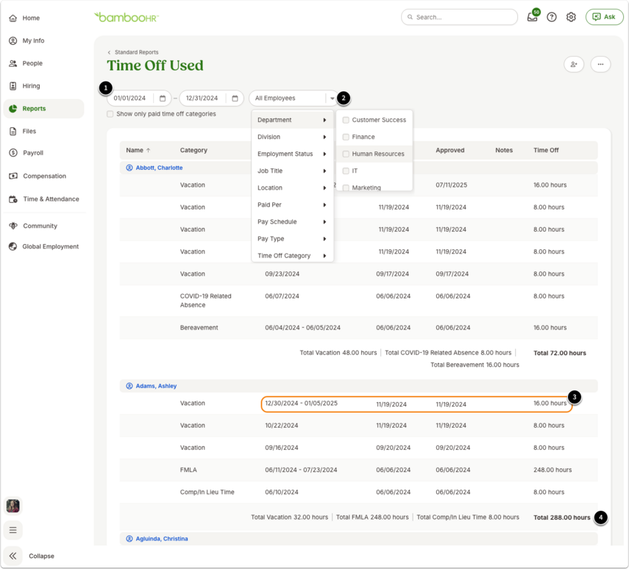629x569 pixels.
Task: Open the Time & Attendance icon
Action: (13, 199)
